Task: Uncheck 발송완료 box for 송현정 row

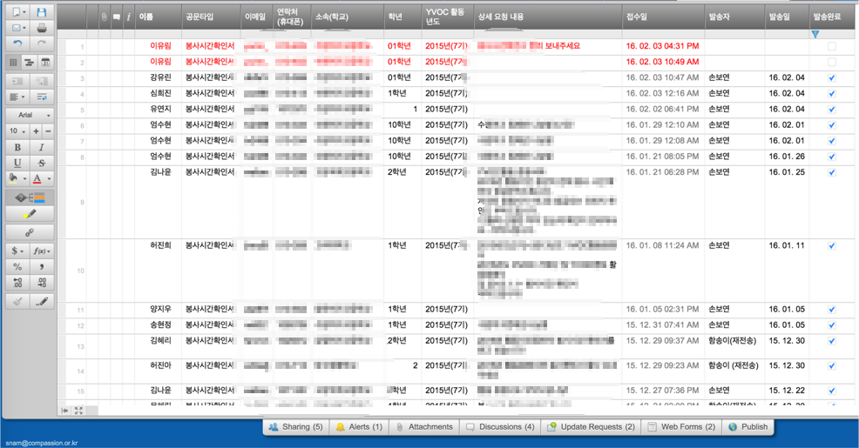Action: pyautogui.click(x=832, y=325)
